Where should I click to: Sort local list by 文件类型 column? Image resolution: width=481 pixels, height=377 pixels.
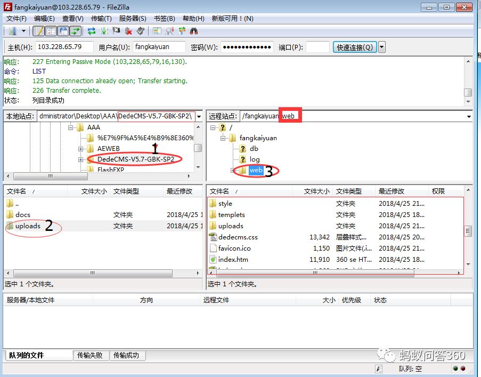click(x=136, y=191)
